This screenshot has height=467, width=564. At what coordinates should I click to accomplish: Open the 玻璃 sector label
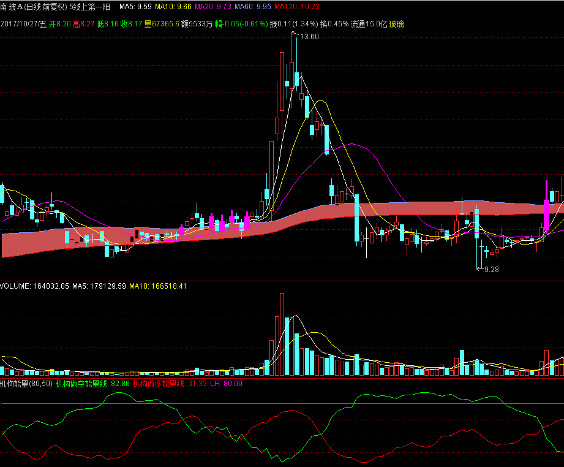pyautogui.click(x=397, y=24)
